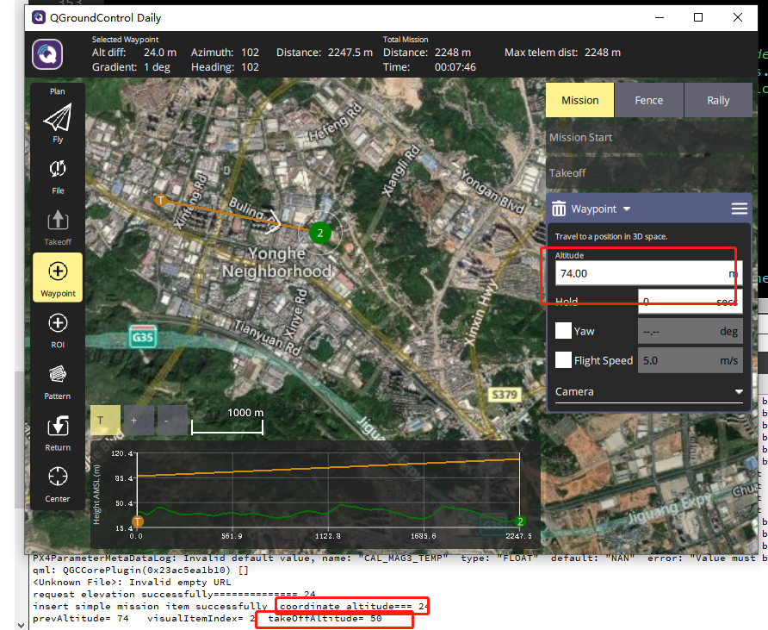Click the map zoom in button
Screen dimensions: 768x630
[x=138, y=420]
